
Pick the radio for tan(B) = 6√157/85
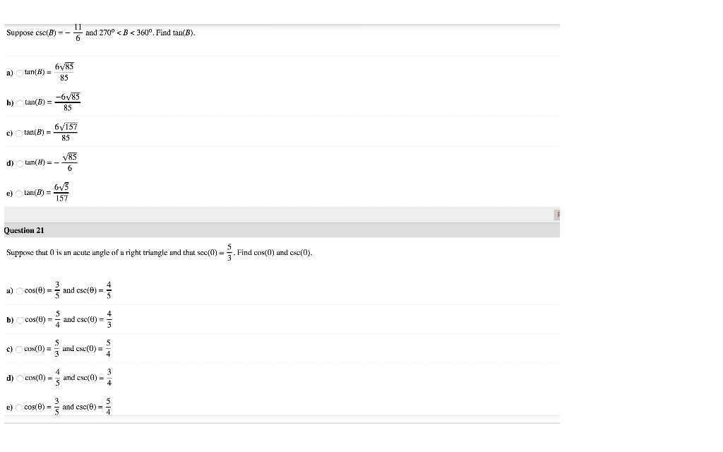19,133
